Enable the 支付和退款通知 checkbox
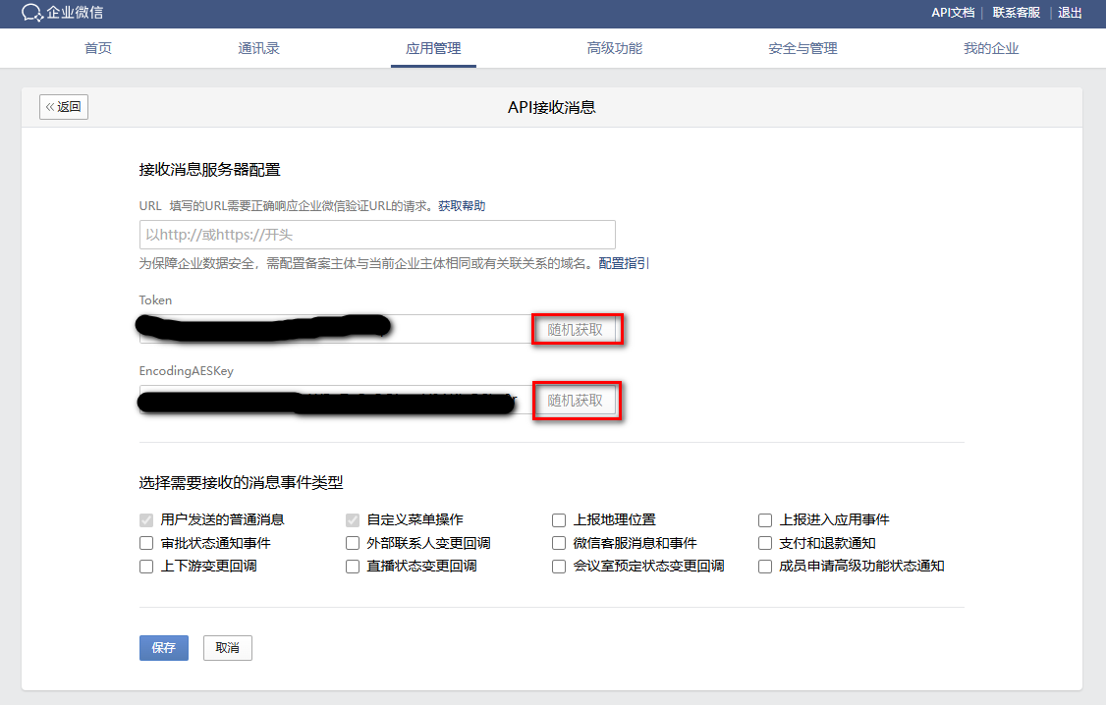1106x705 pixels. point(764,542)
